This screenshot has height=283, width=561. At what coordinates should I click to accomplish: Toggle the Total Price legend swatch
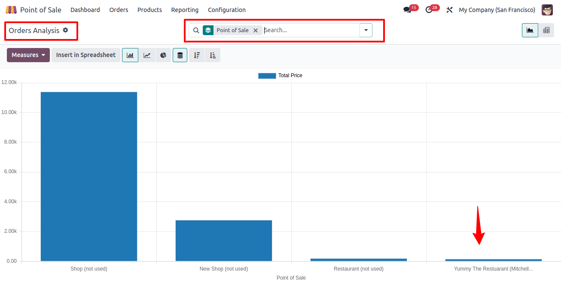click(267, 75)
